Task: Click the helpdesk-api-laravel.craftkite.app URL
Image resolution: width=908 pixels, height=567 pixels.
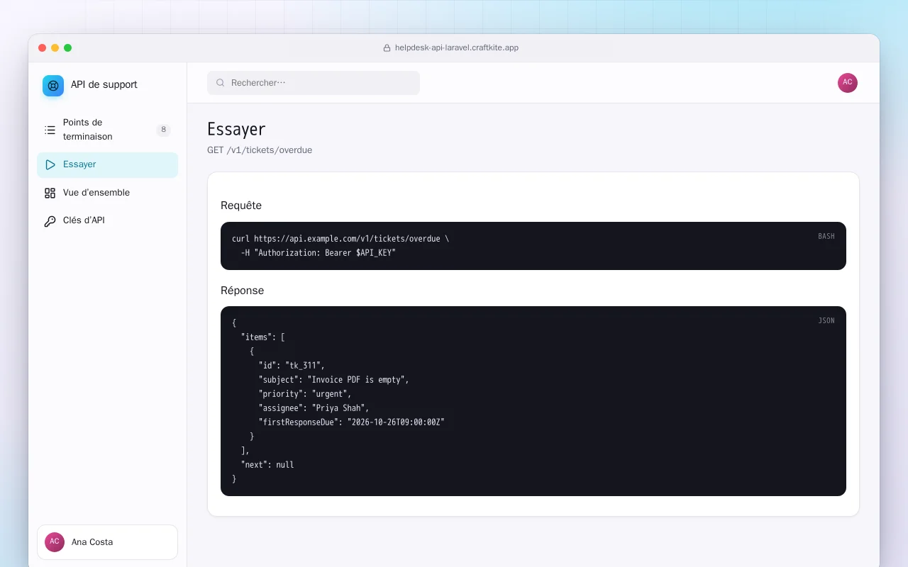Action: pos(457,48)
